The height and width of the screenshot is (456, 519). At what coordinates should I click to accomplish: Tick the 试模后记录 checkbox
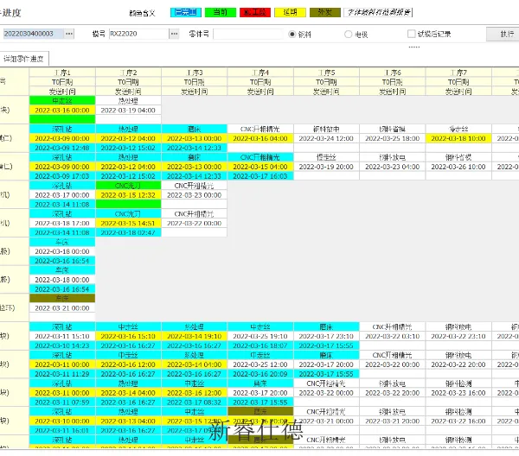(412, 34)
